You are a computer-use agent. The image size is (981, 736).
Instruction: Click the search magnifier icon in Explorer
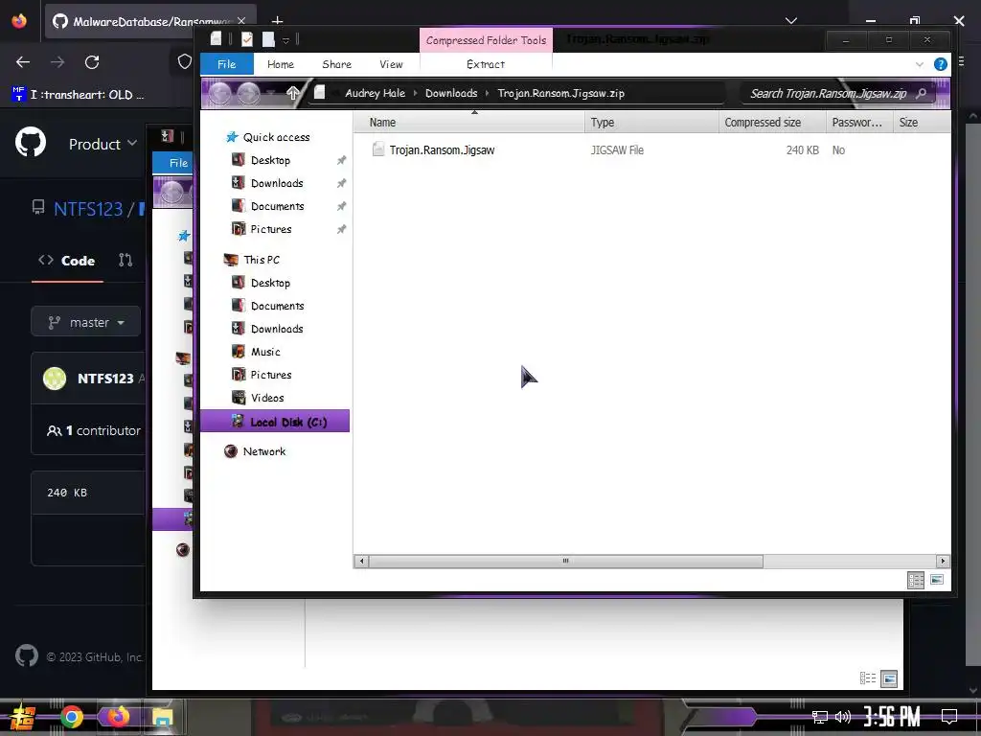pos(921,93)
